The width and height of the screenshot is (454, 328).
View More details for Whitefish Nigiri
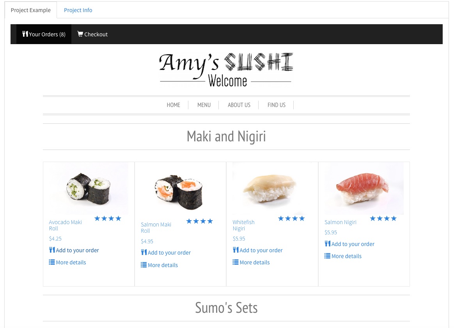255,262
